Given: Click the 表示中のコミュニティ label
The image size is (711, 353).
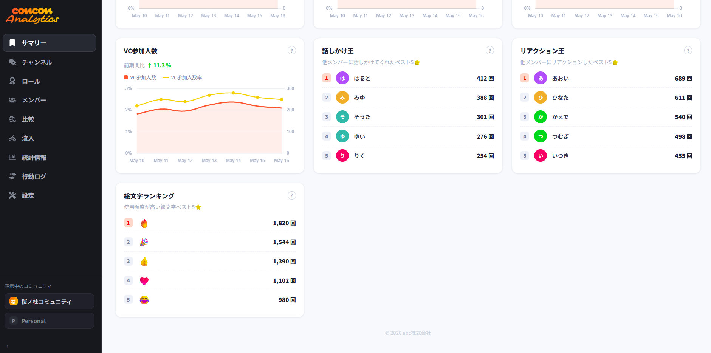Looking at the screenshot, I should click(28, 286).
